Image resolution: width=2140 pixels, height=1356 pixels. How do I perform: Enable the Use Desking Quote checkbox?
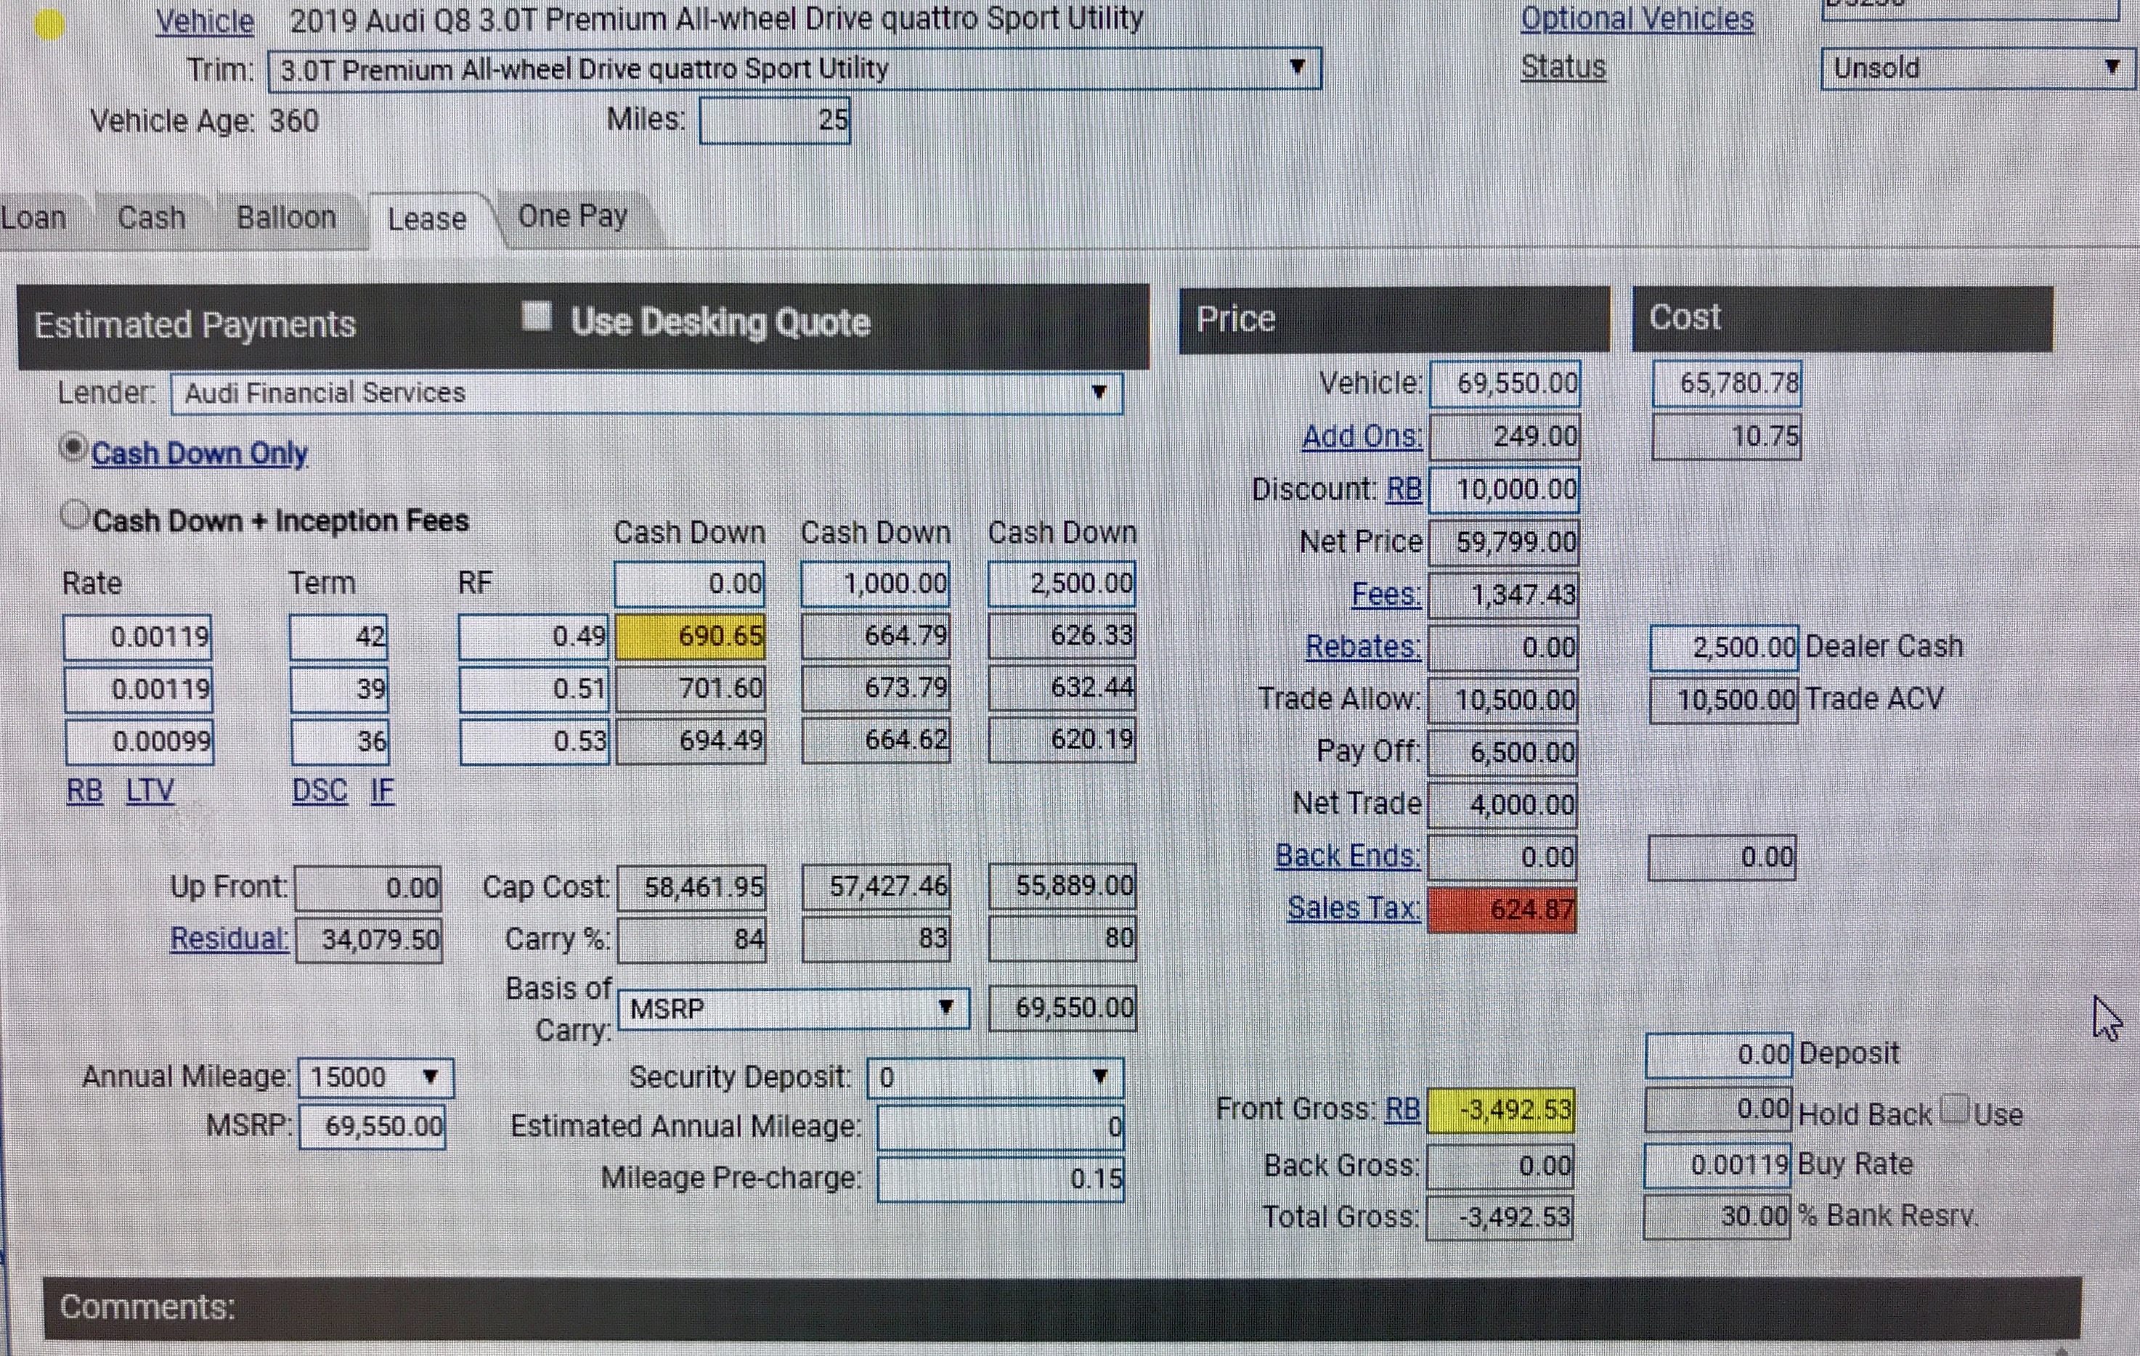tap(537, 316)
